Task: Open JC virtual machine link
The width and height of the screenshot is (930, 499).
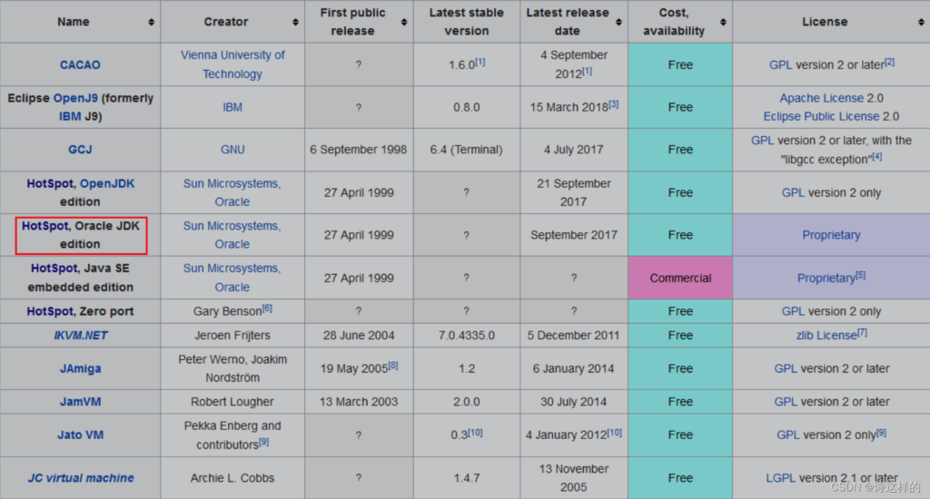Action: click(x=81, y=477)
